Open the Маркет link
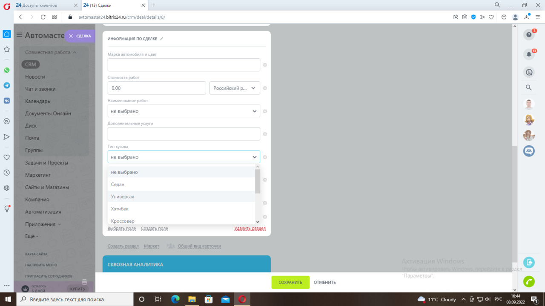The width and height of the screenshot is (545, 306). coord(152,246)
